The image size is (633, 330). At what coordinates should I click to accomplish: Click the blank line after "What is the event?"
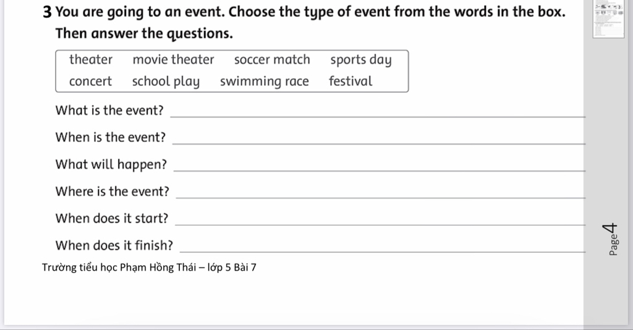[378, 116]
